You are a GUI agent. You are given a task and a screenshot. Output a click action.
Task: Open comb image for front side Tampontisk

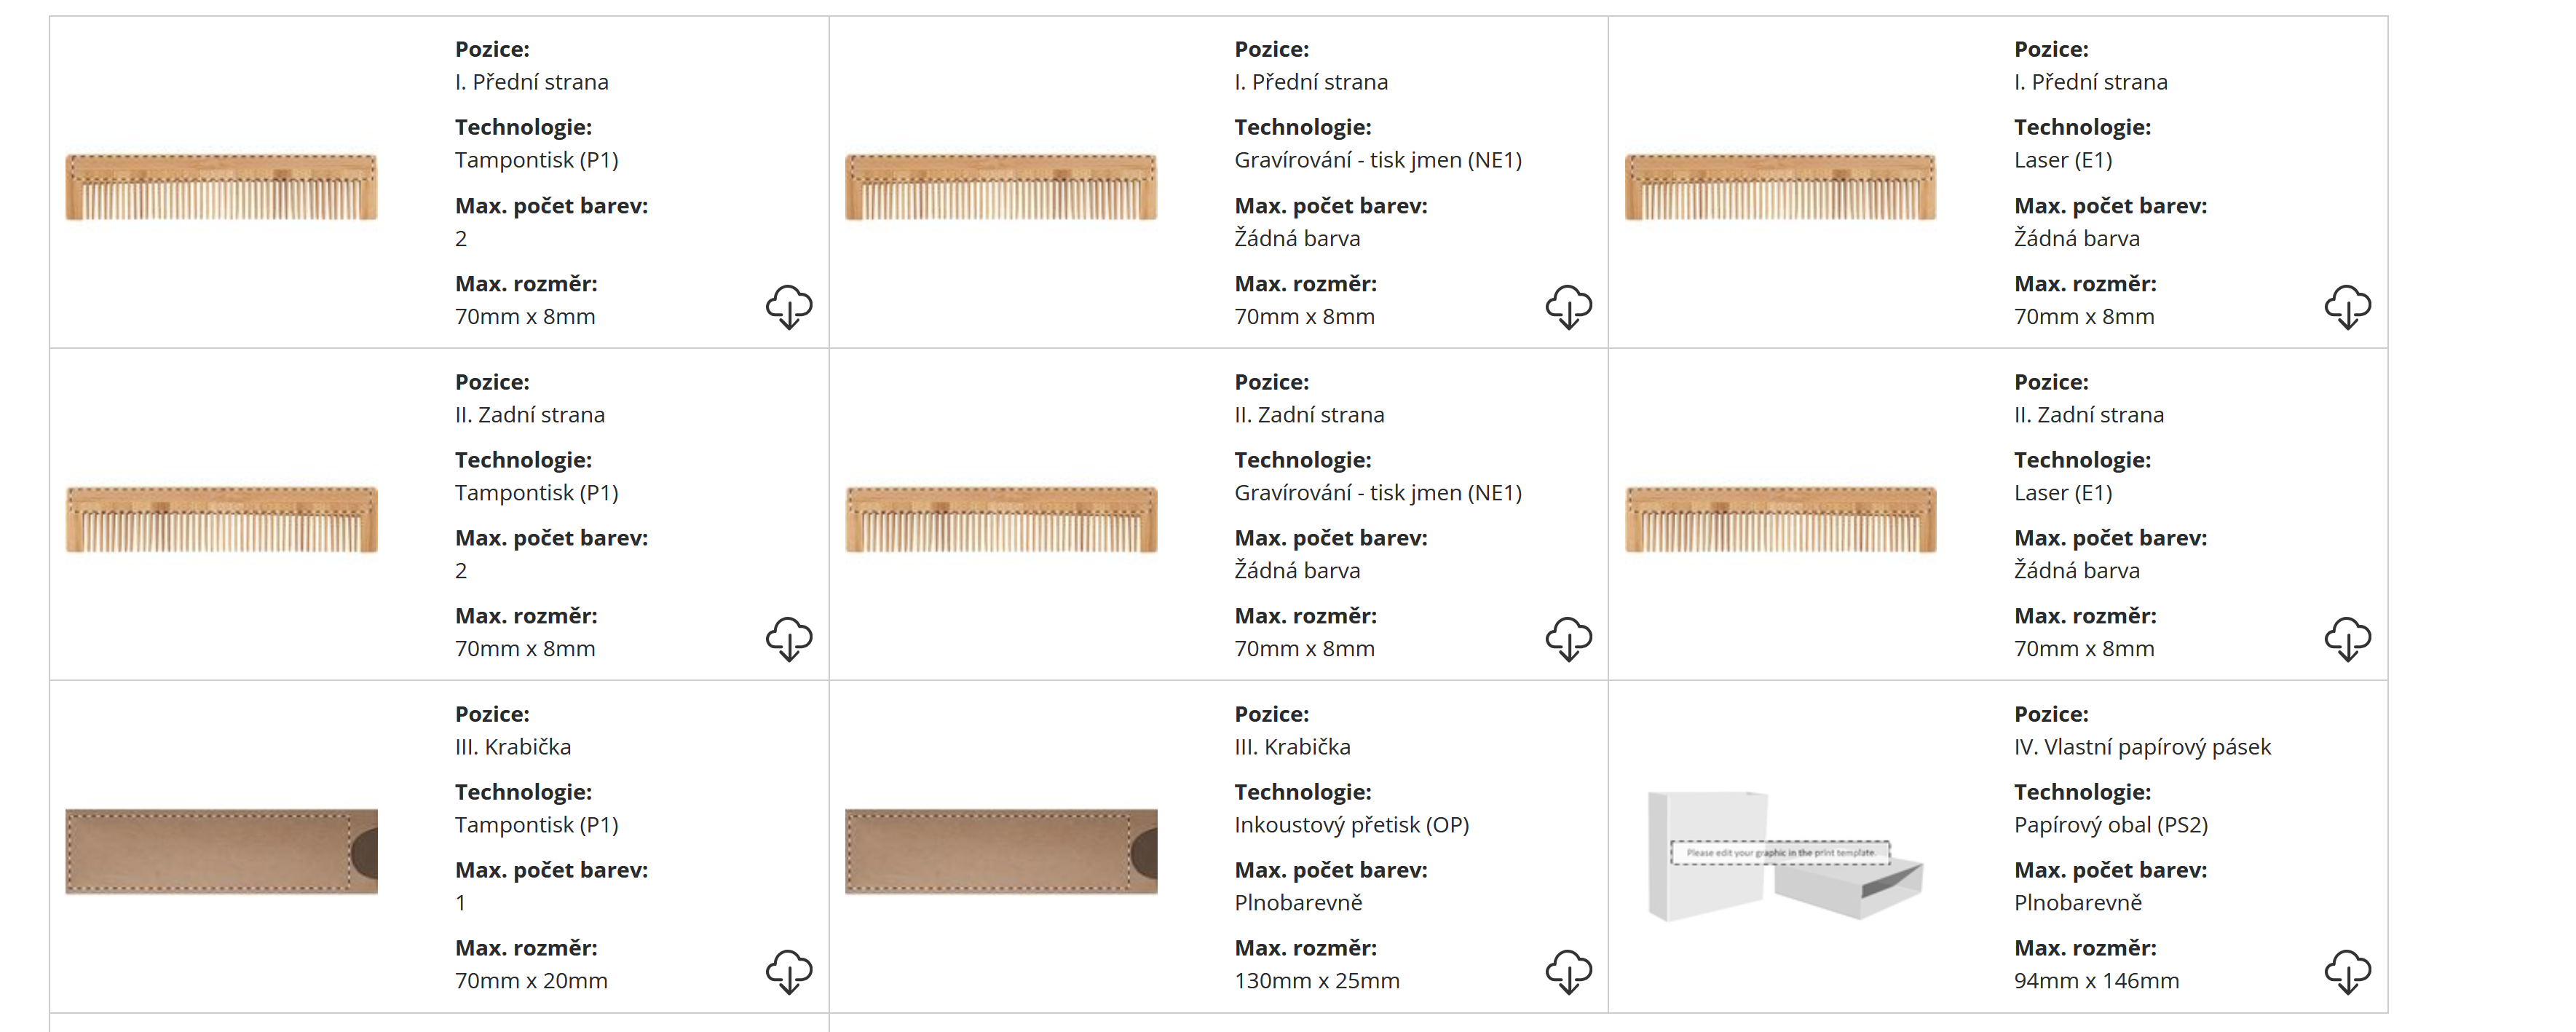tap(221, 187)
